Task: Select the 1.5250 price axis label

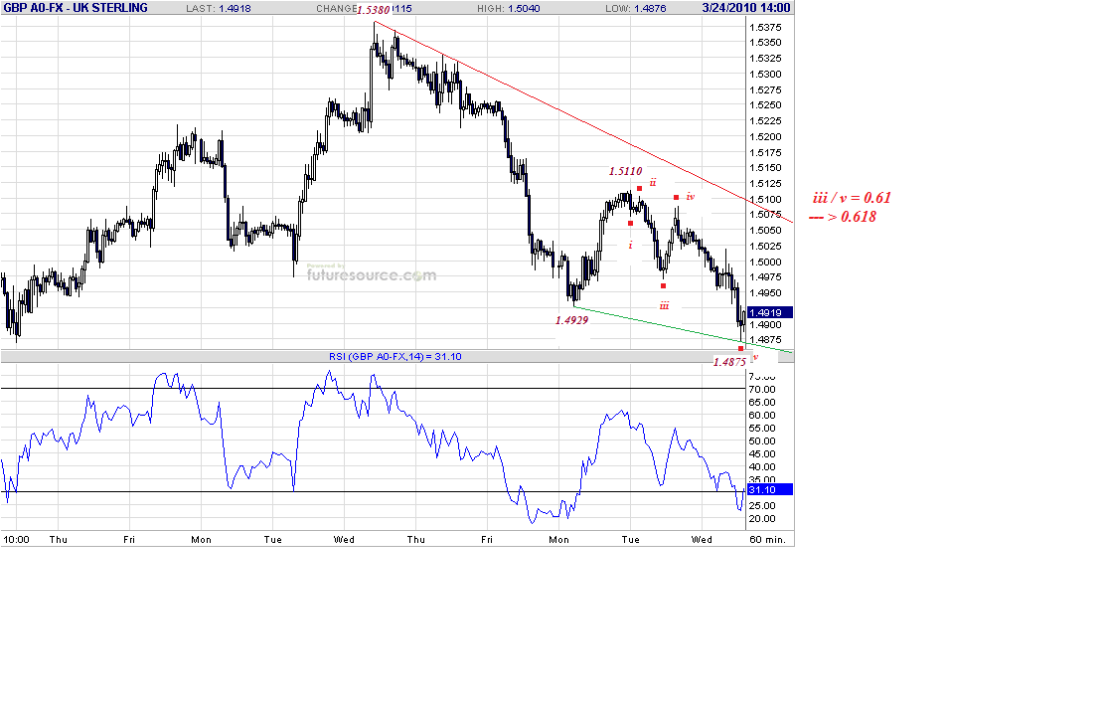Action: [x=765, y=105]
